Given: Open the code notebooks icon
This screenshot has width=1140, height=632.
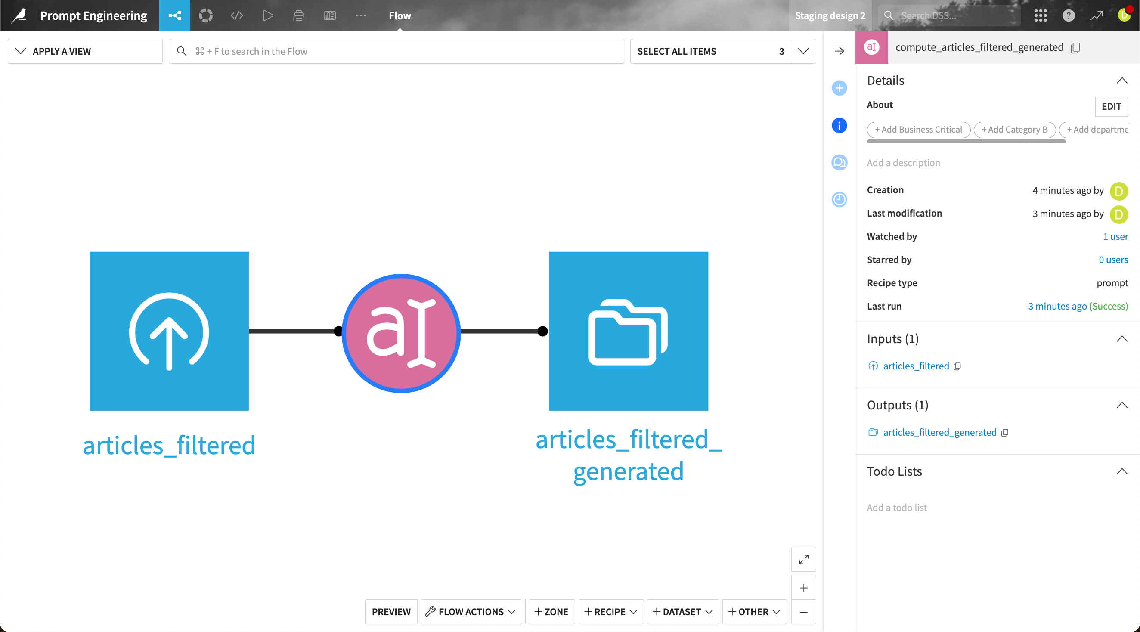Looking at the screenshot, I should (237, 15).
